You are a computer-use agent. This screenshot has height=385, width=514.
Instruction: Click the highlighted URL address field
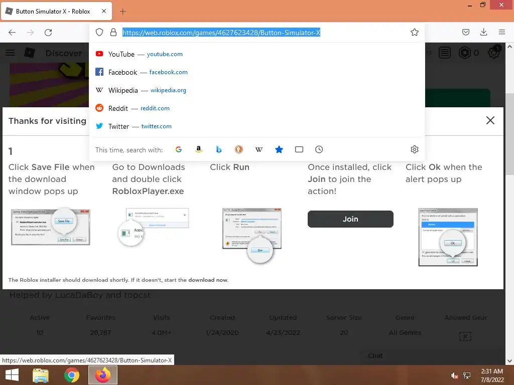click(x=221, y=33)
